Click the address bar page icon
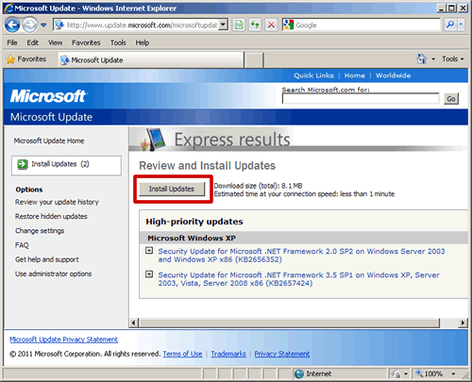 coord(59,25)
